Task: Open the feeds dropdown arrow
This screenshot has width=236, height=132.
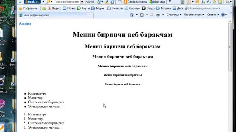Action: coord(147,15)
